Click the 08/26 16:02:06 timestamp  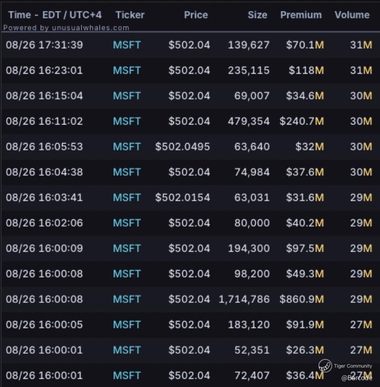coord(44,223)
